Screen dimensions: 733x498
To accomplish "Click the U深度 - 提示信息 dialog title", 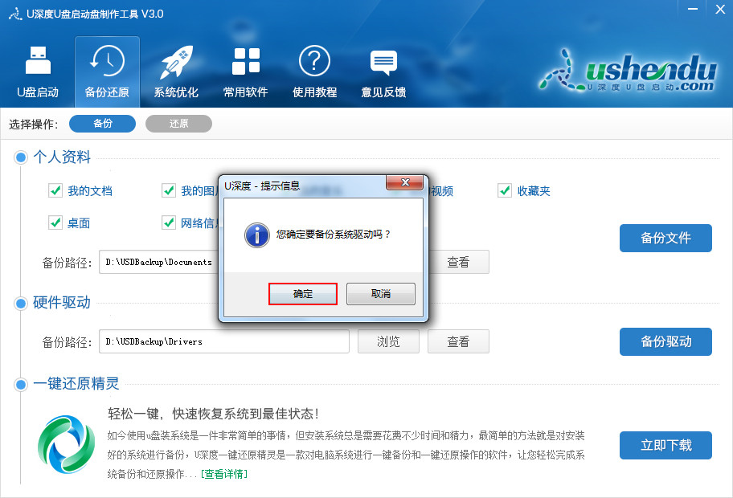I will tap(262, 186).
